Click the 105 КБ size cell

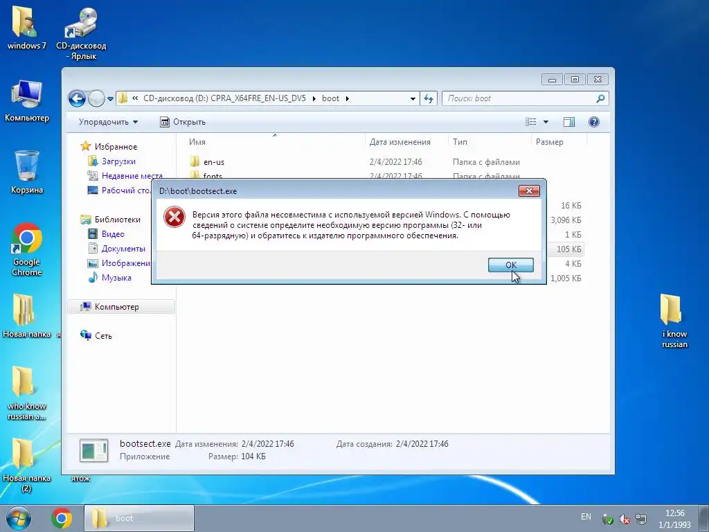coord(568,249)
